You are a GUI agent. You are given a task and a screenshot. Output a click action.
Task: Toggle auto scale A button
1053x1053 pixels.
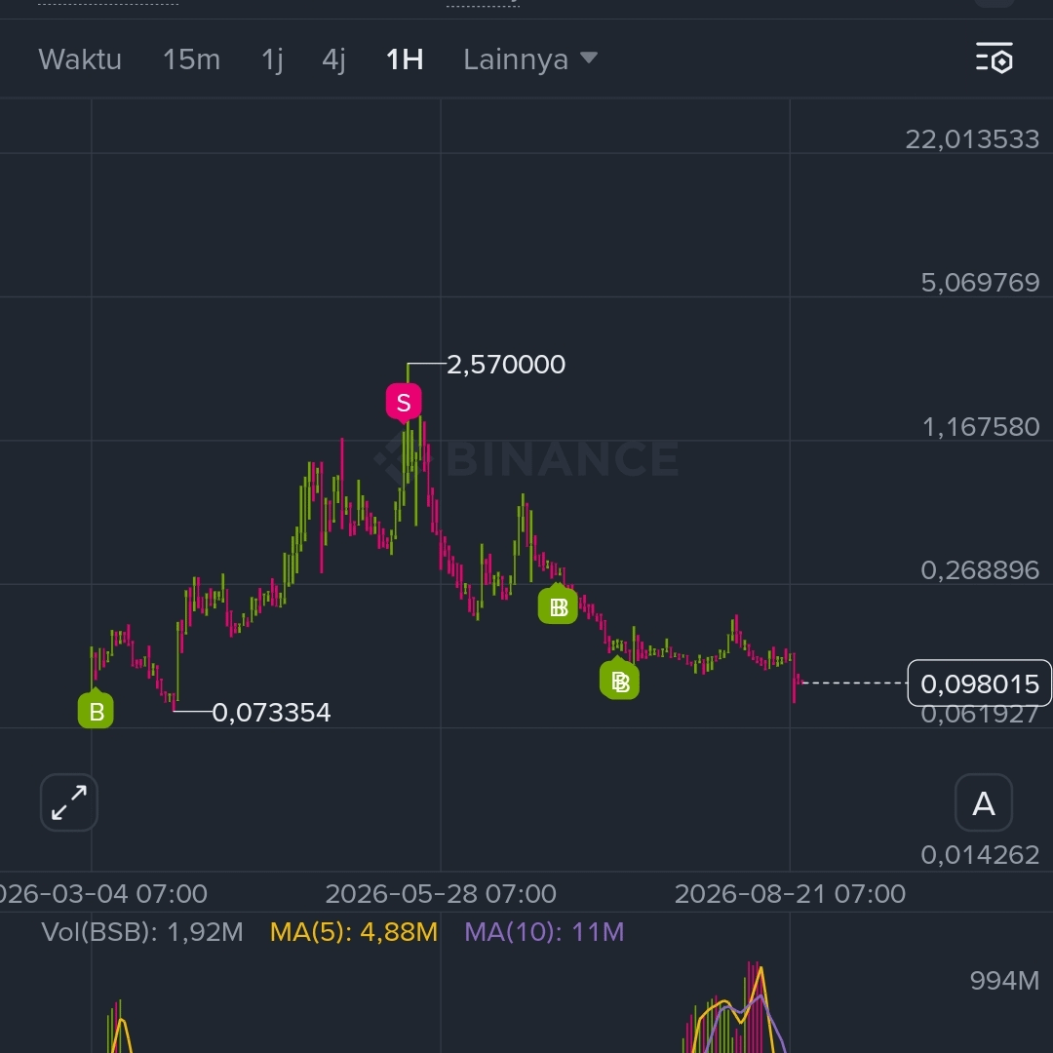pos(984,802)
